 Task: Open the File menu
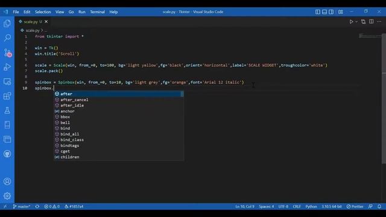(x=16, y=12)
